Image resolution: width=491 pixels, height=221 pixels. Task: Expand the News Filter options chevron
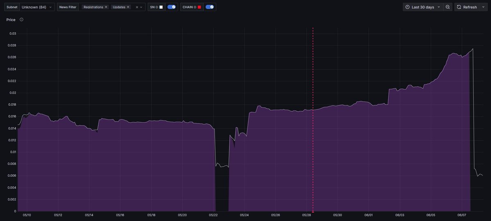(x=141, y=7)
